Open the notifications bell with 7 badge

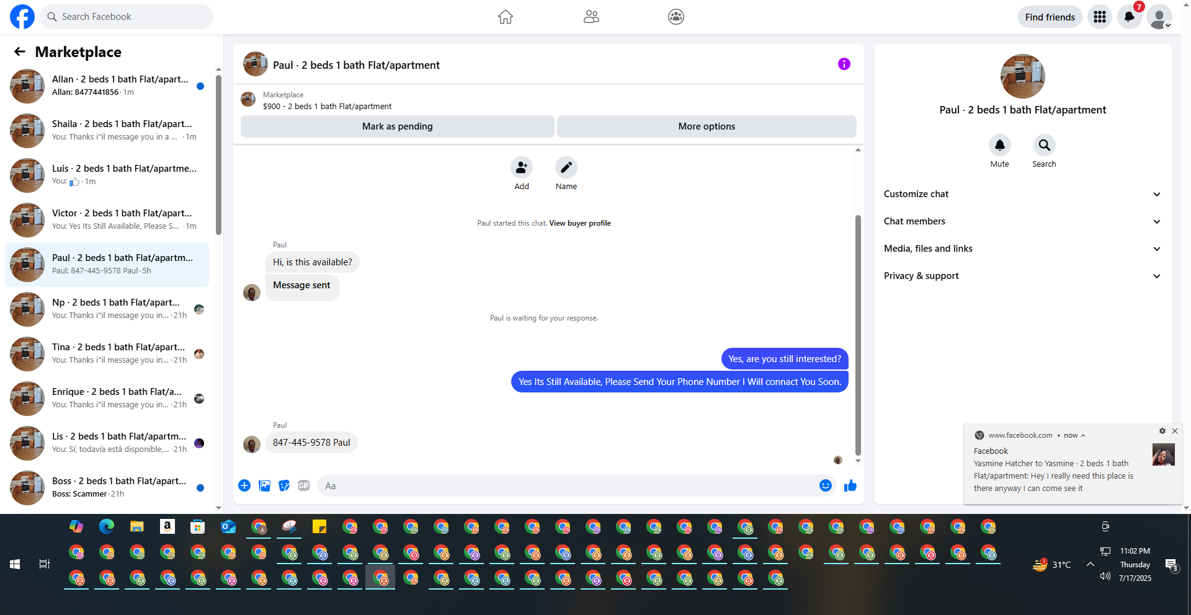1130,17
